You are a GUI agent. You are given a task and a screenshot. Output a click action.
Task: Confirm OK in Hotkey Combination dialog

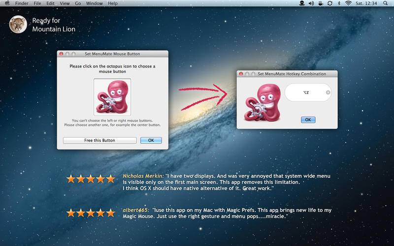(308, 120)
